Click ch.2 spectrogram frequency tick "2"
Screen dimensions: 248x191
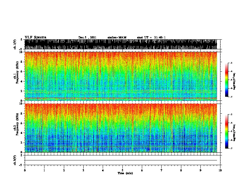22,143
